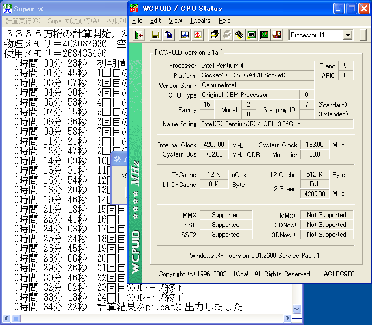Viewport: 372px width, 325px height.
Task: Click the SSE2 'Supported' field
Action: coord(226,235)
